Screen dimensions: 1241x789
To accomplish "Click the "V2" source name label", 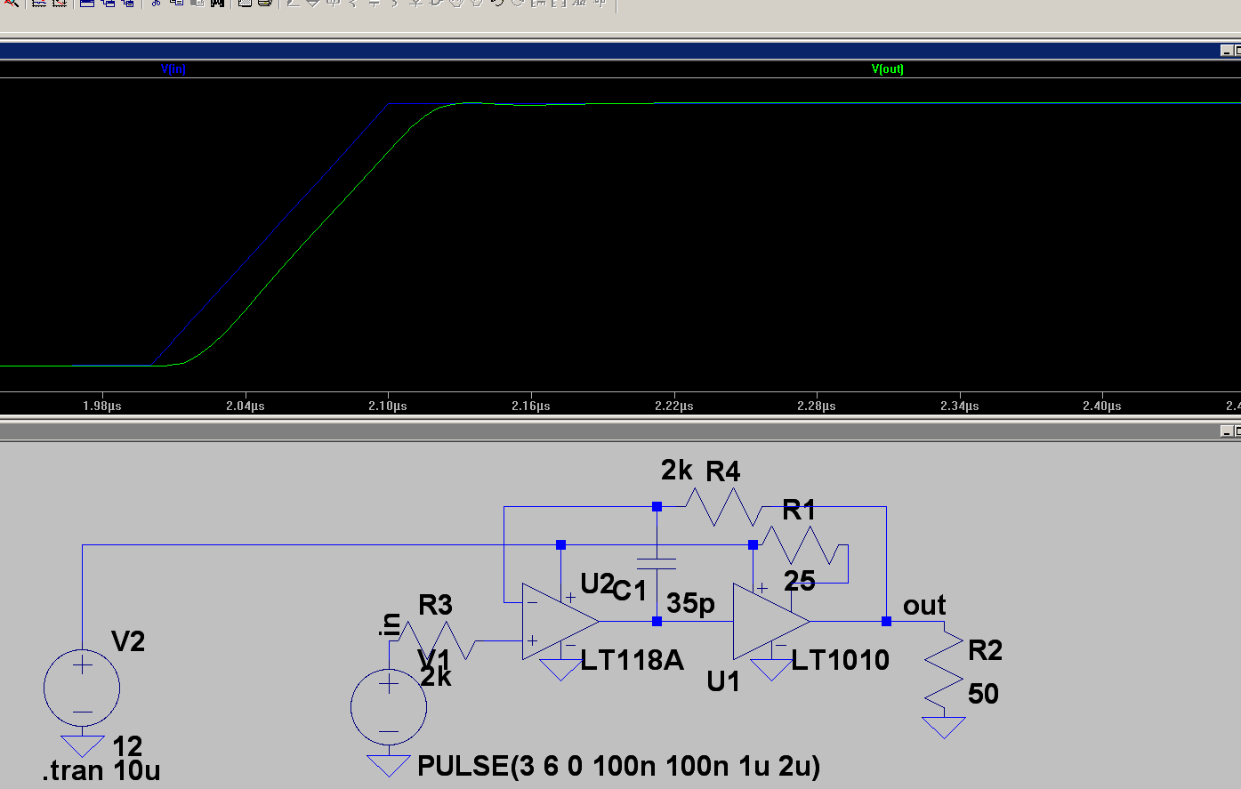I will pyautogui.click(x=128, y=641).
